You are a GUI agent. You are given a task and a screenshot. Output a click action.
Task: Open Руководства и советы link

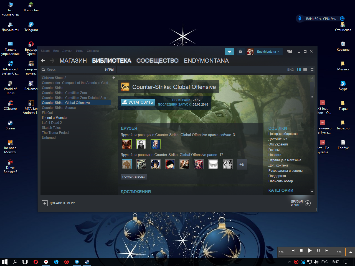point(285,171)
